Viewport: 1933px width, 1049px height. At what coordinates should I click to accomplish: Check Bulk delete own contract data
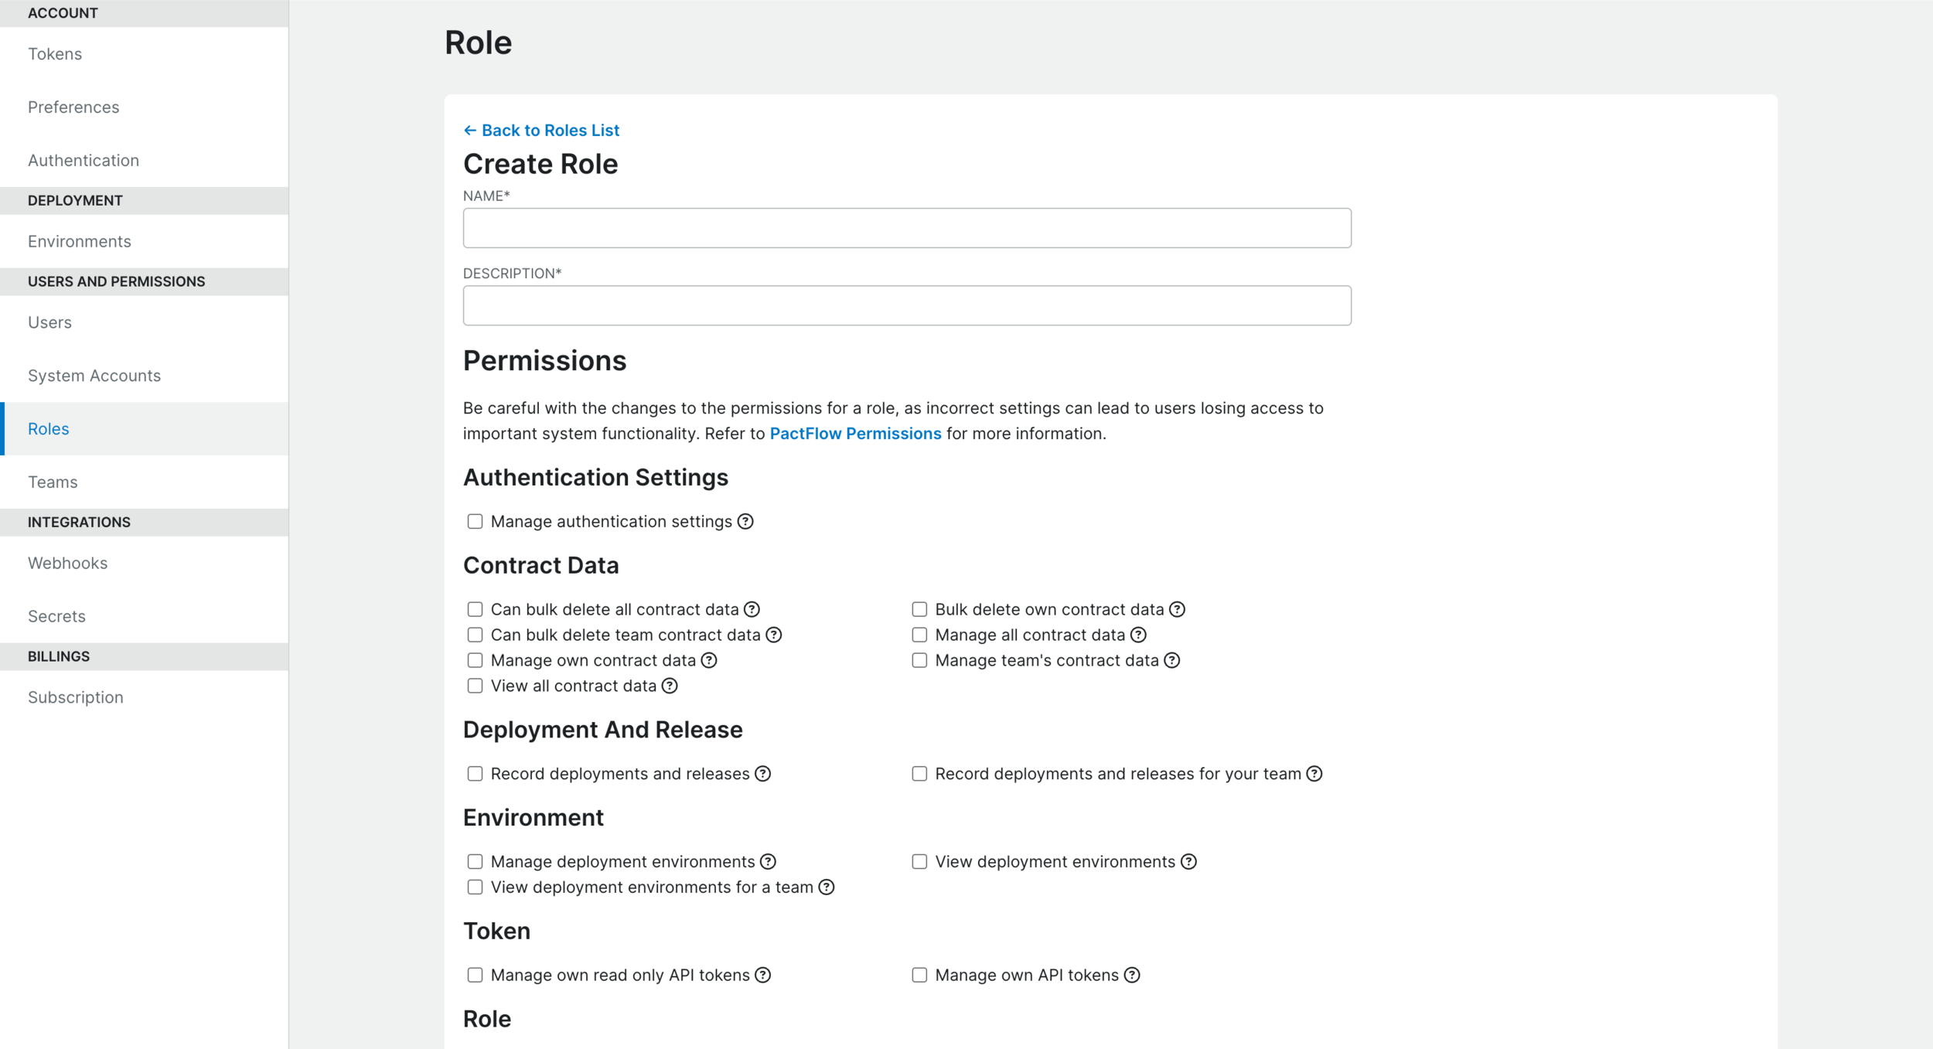[919, 610]
